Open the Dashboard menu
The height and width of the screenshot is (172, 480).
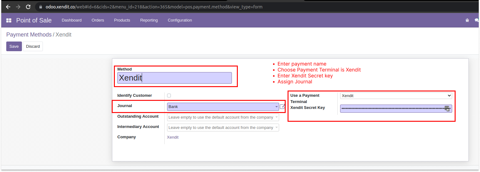pyautogui.click(x=72, y=20)
